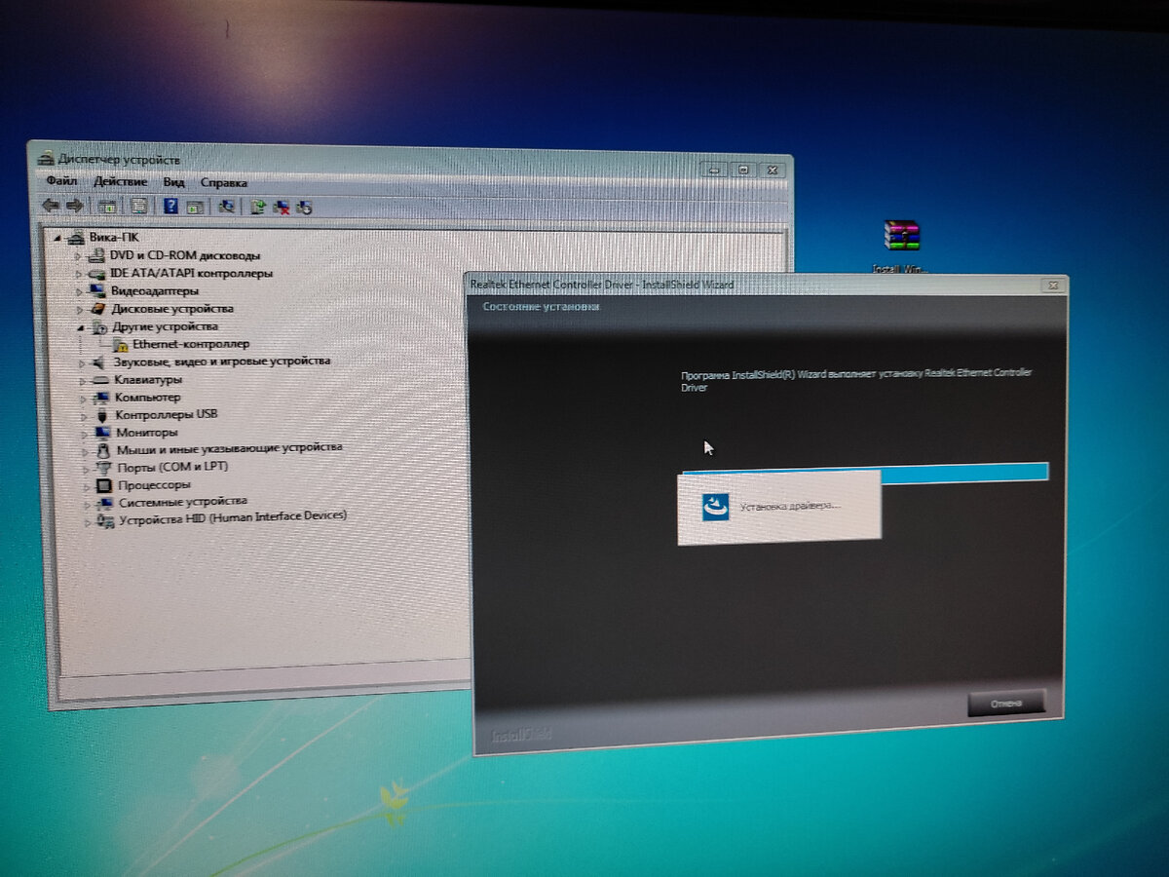Select the Системные устройства label

tap(183, 502)
